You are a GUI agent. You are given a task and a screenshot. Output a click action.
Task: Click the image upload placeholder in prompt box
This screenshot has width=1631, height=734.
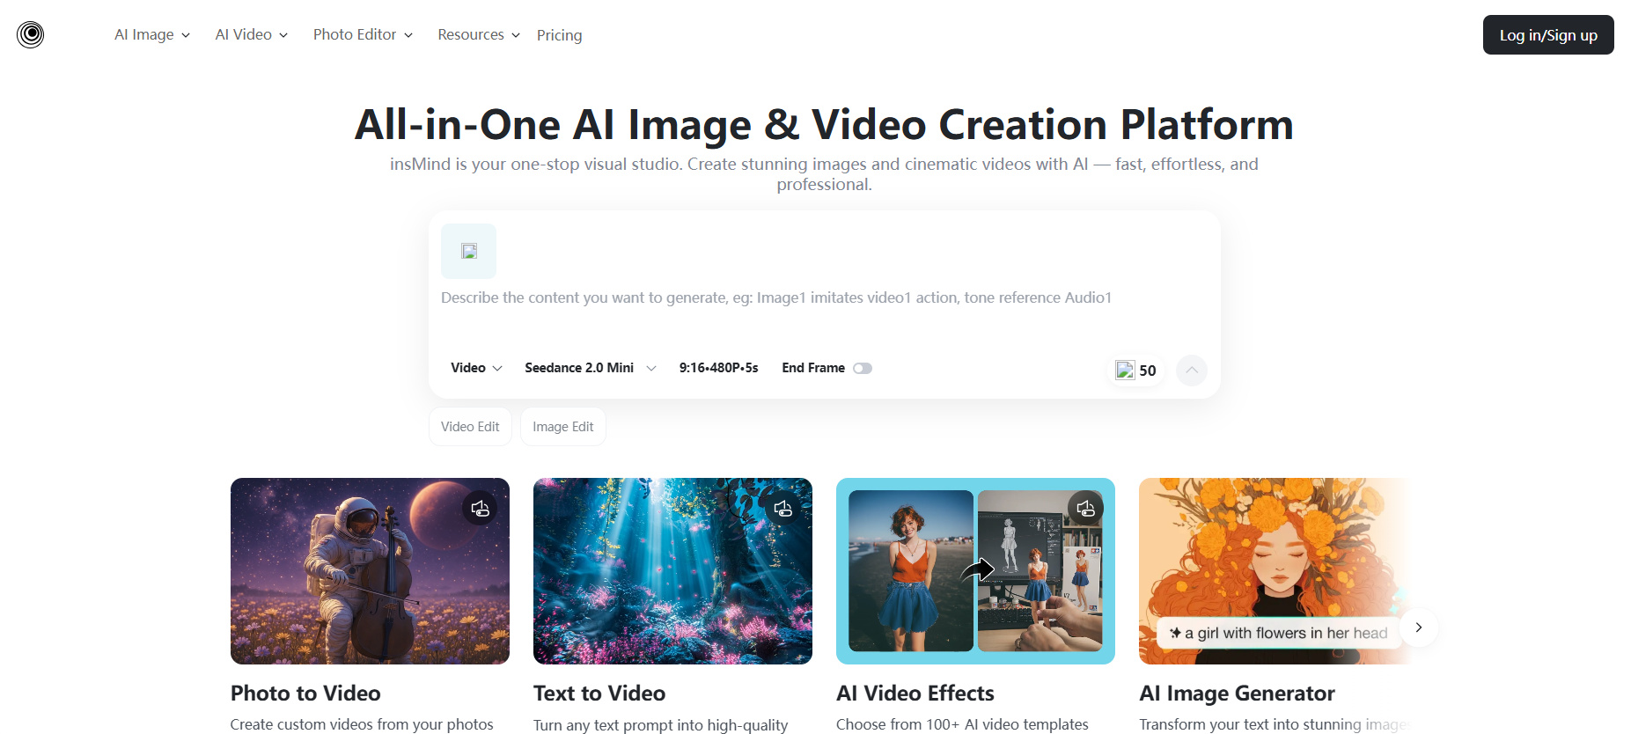tap(468, 251)
